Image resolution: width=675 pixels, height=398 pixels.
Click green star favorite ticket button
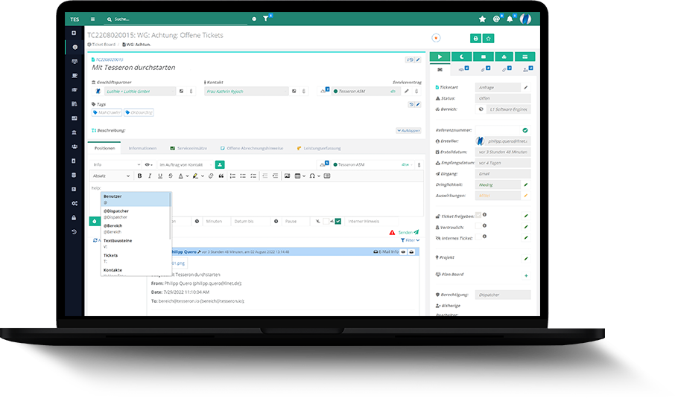[x=488, y=38]
